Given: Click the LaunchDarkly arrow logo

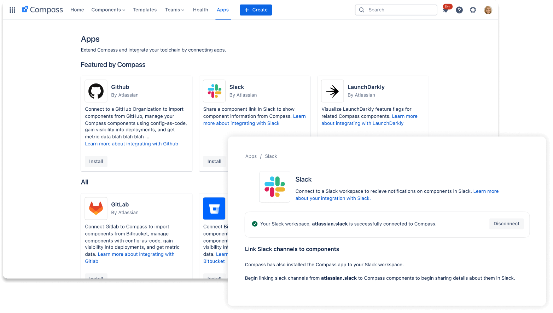Looking at the screenshot, I should click(332, 91).
